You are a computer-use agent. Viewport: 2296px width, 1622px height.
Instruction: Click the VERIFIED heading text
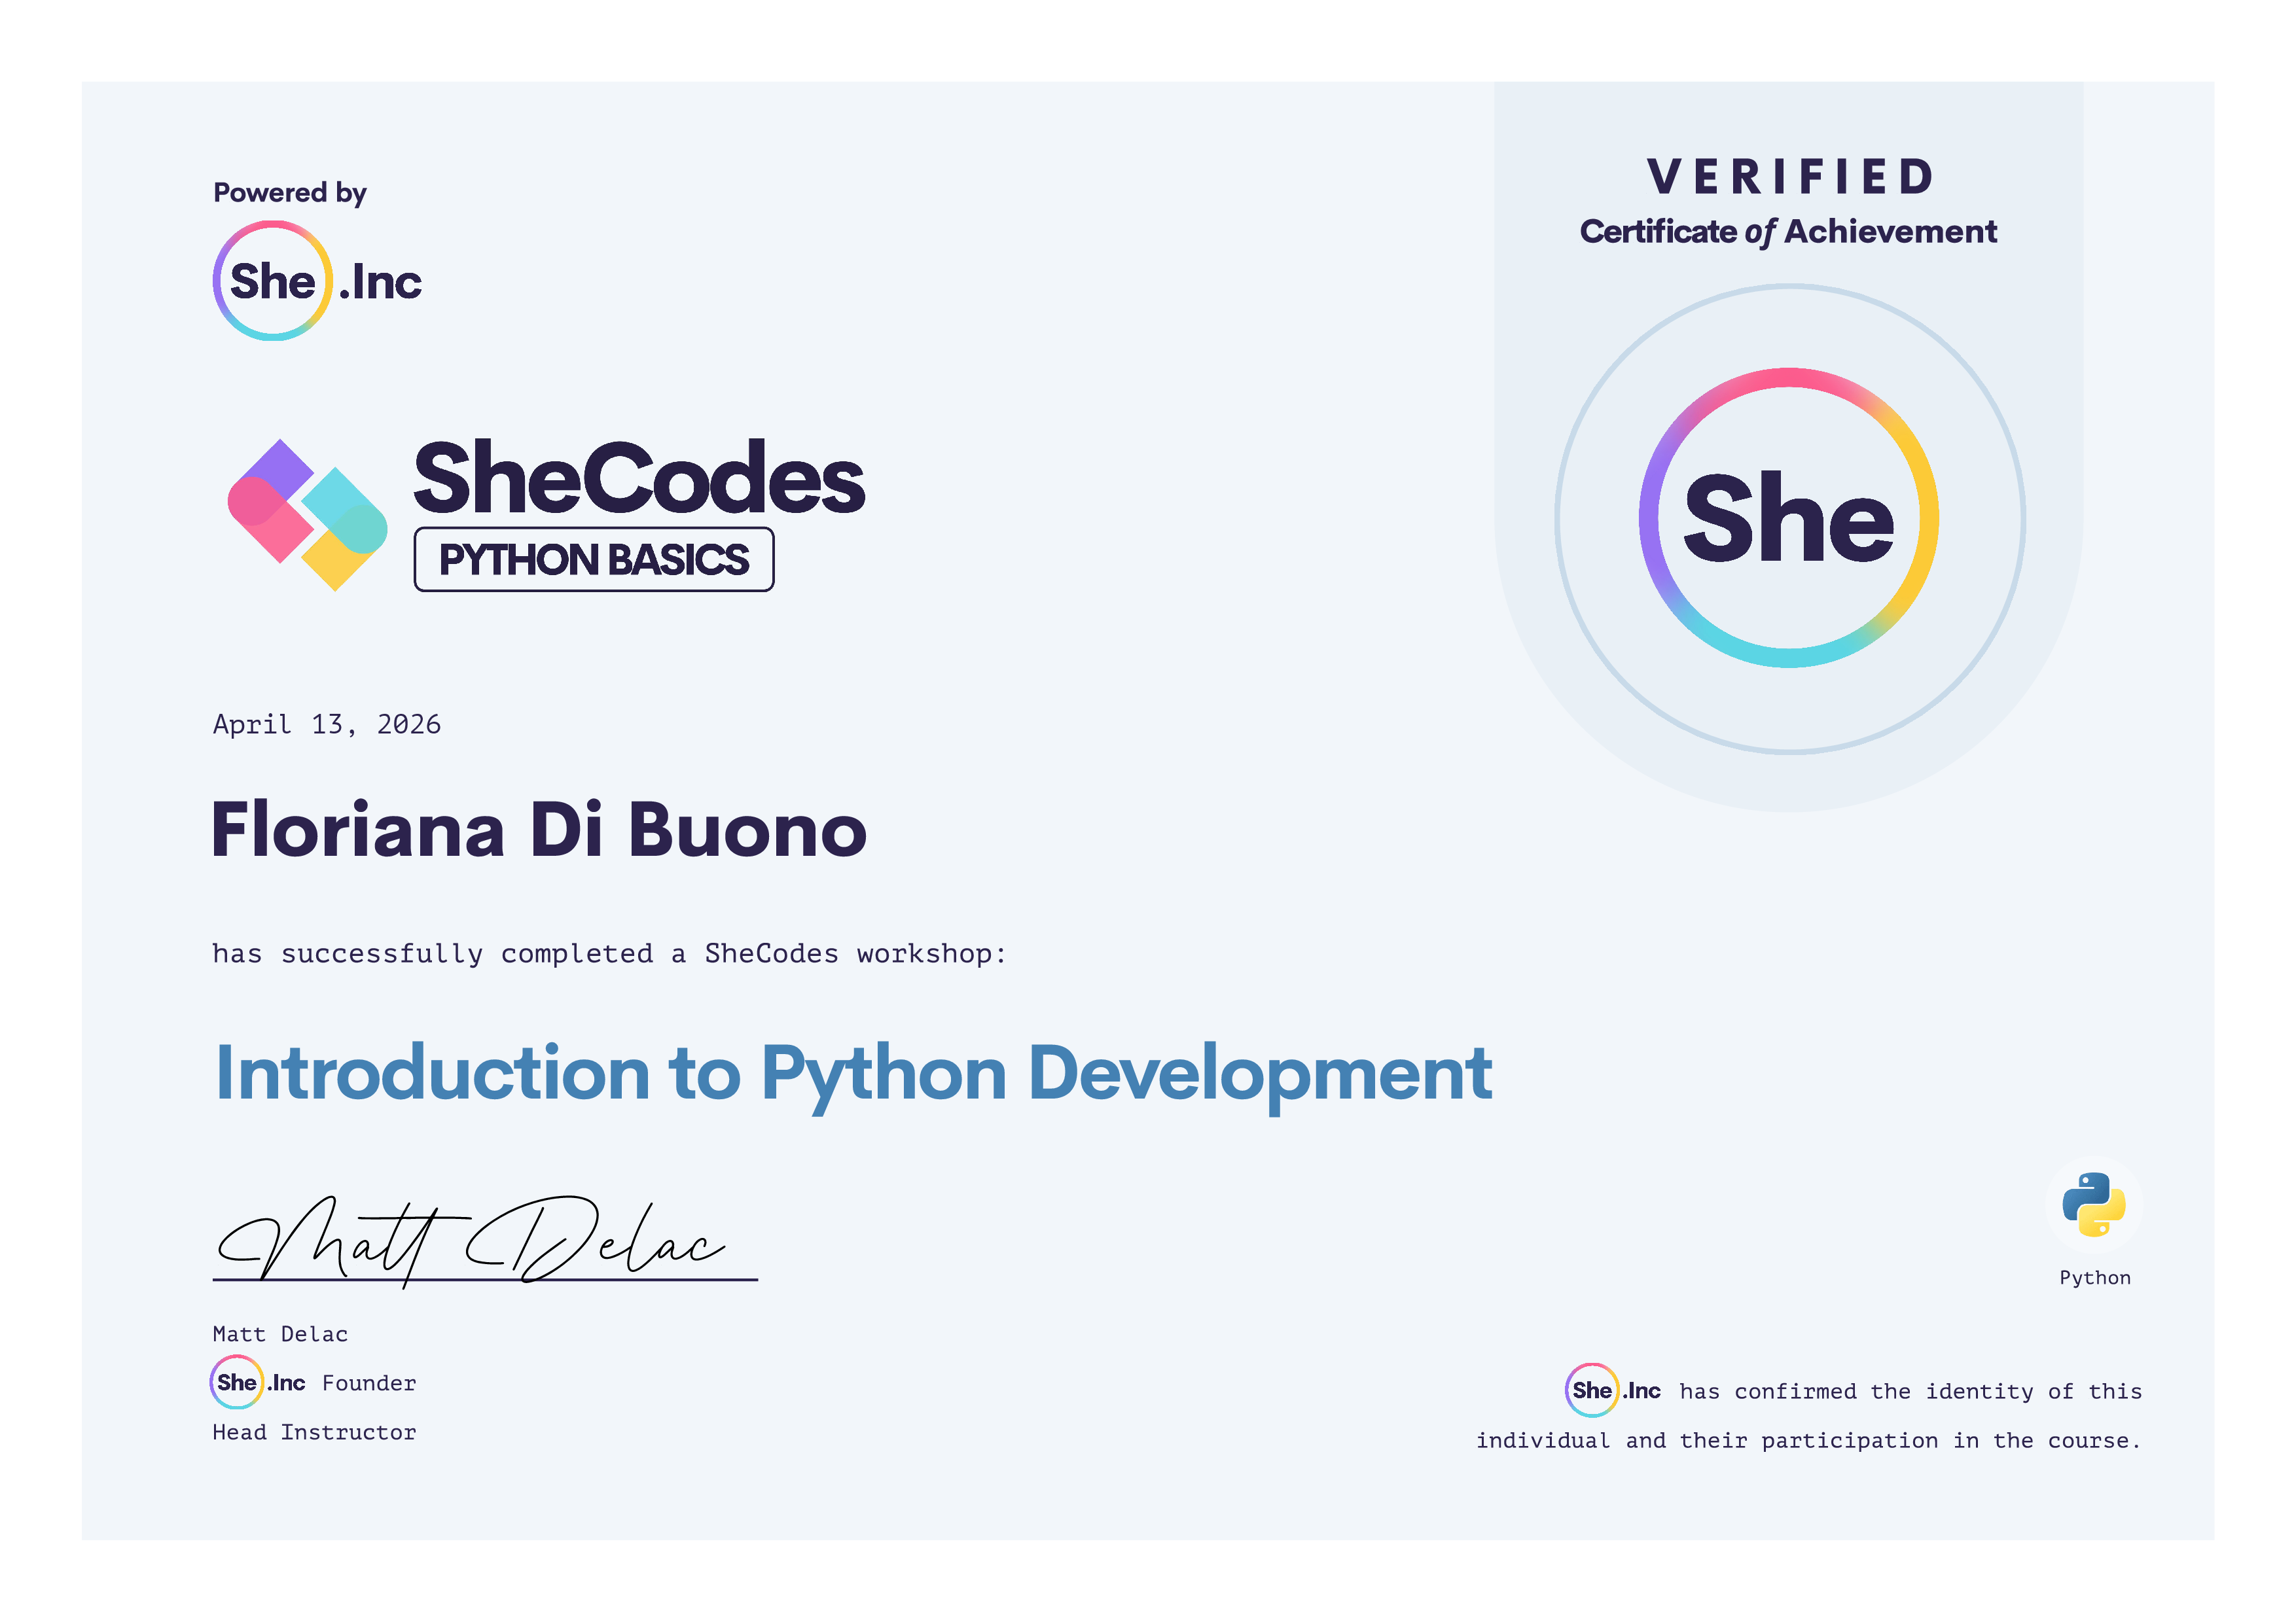tap(1788, 177)
